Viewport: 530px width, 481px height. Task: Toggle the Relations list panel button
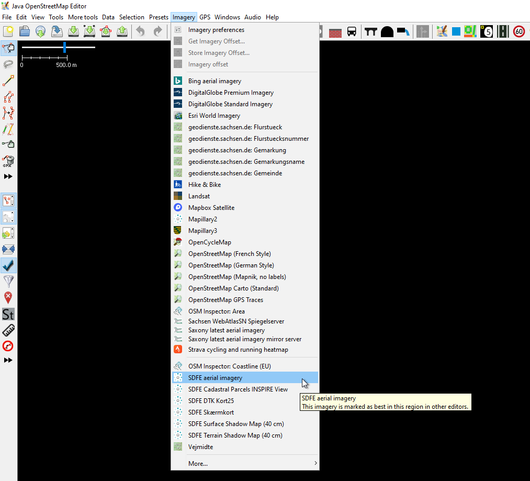point(8,217)
